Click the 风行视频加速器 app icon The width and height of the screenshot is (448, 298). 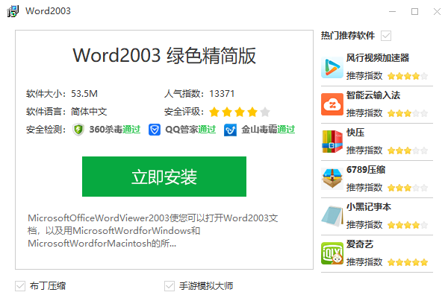coord(332,67)
